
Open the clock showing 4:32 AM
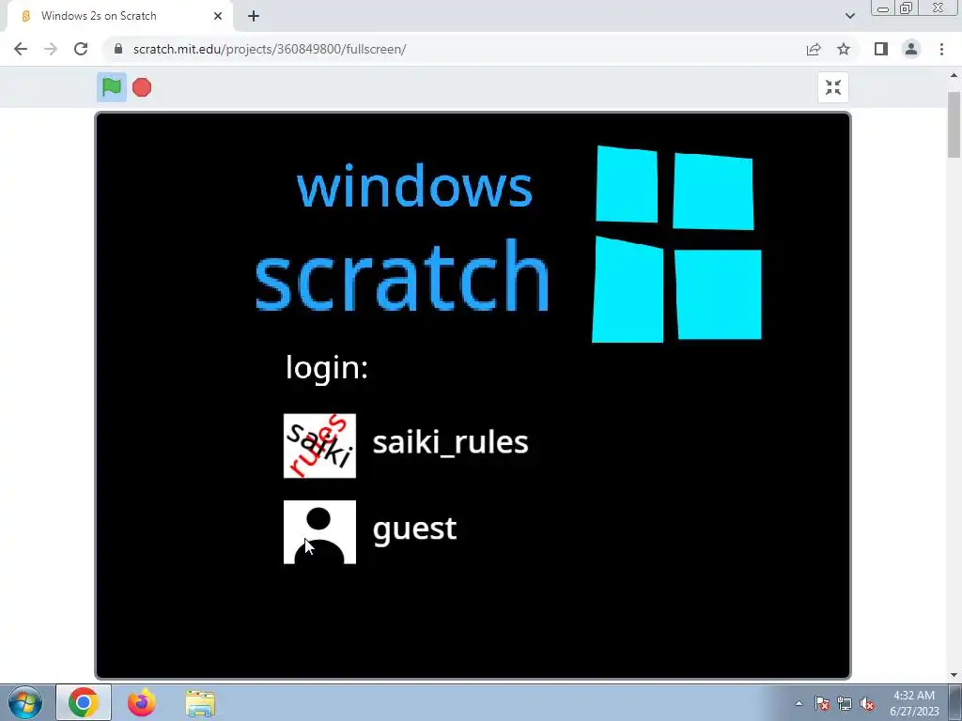pos(914,703)
